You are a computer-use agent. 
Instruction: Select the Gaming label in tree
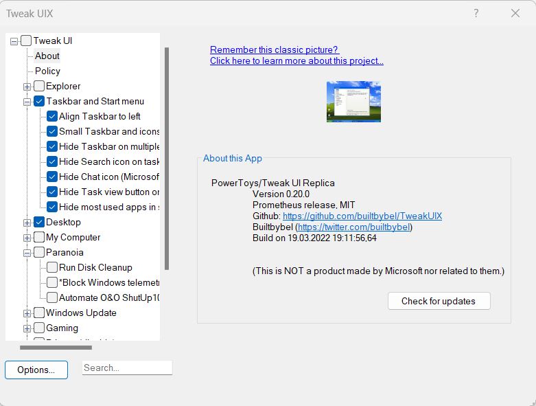pyautogui.click(x=62, y=328)
